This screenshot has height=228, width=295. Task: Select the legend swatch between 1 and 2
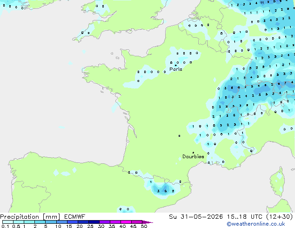[x=29, y=222]
